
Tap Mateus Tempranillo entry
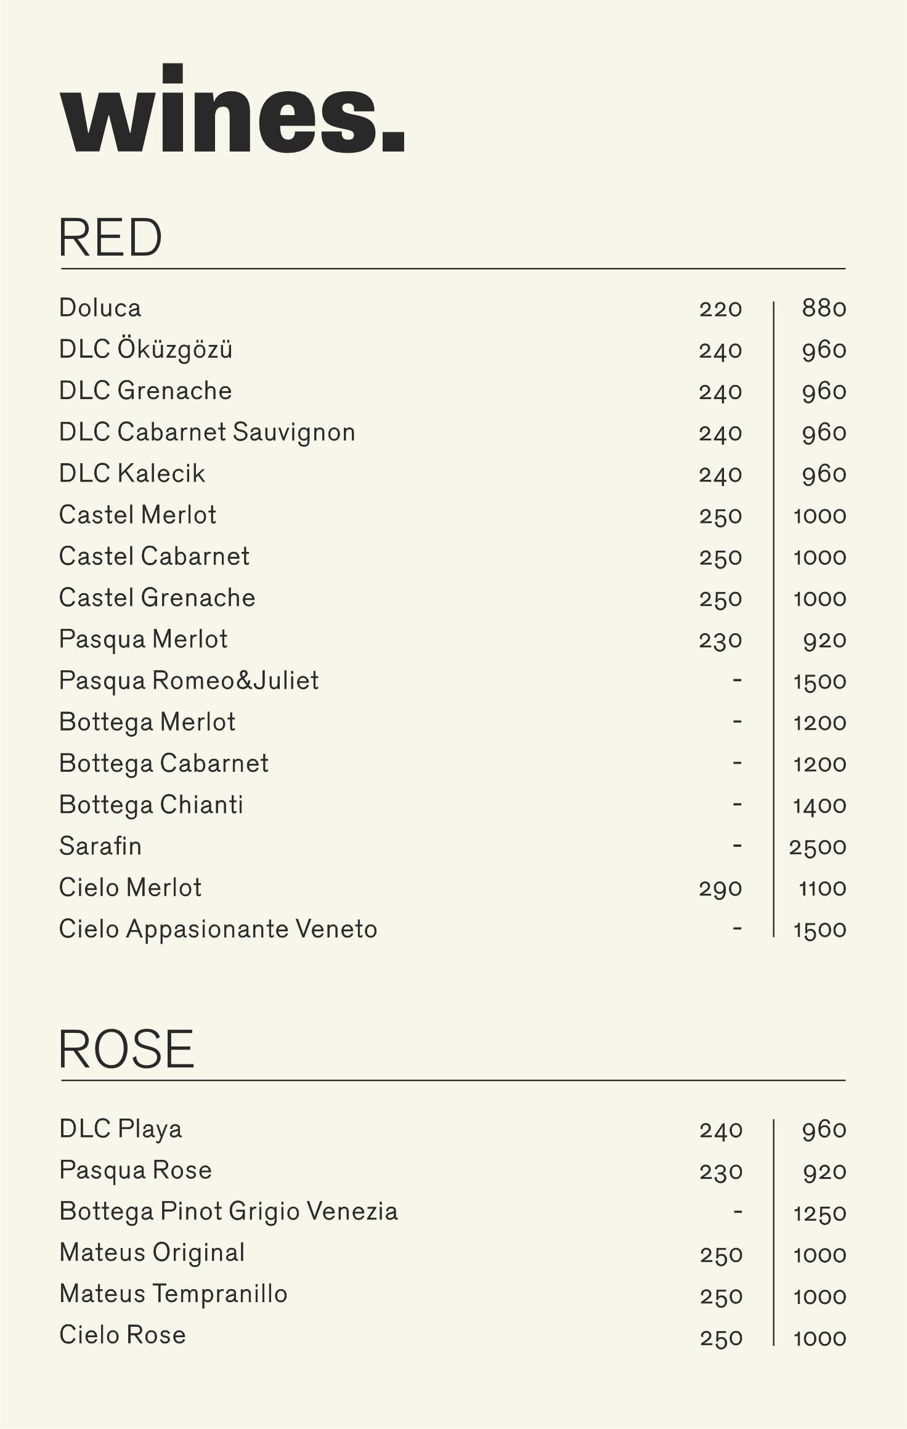point(173,1294)
